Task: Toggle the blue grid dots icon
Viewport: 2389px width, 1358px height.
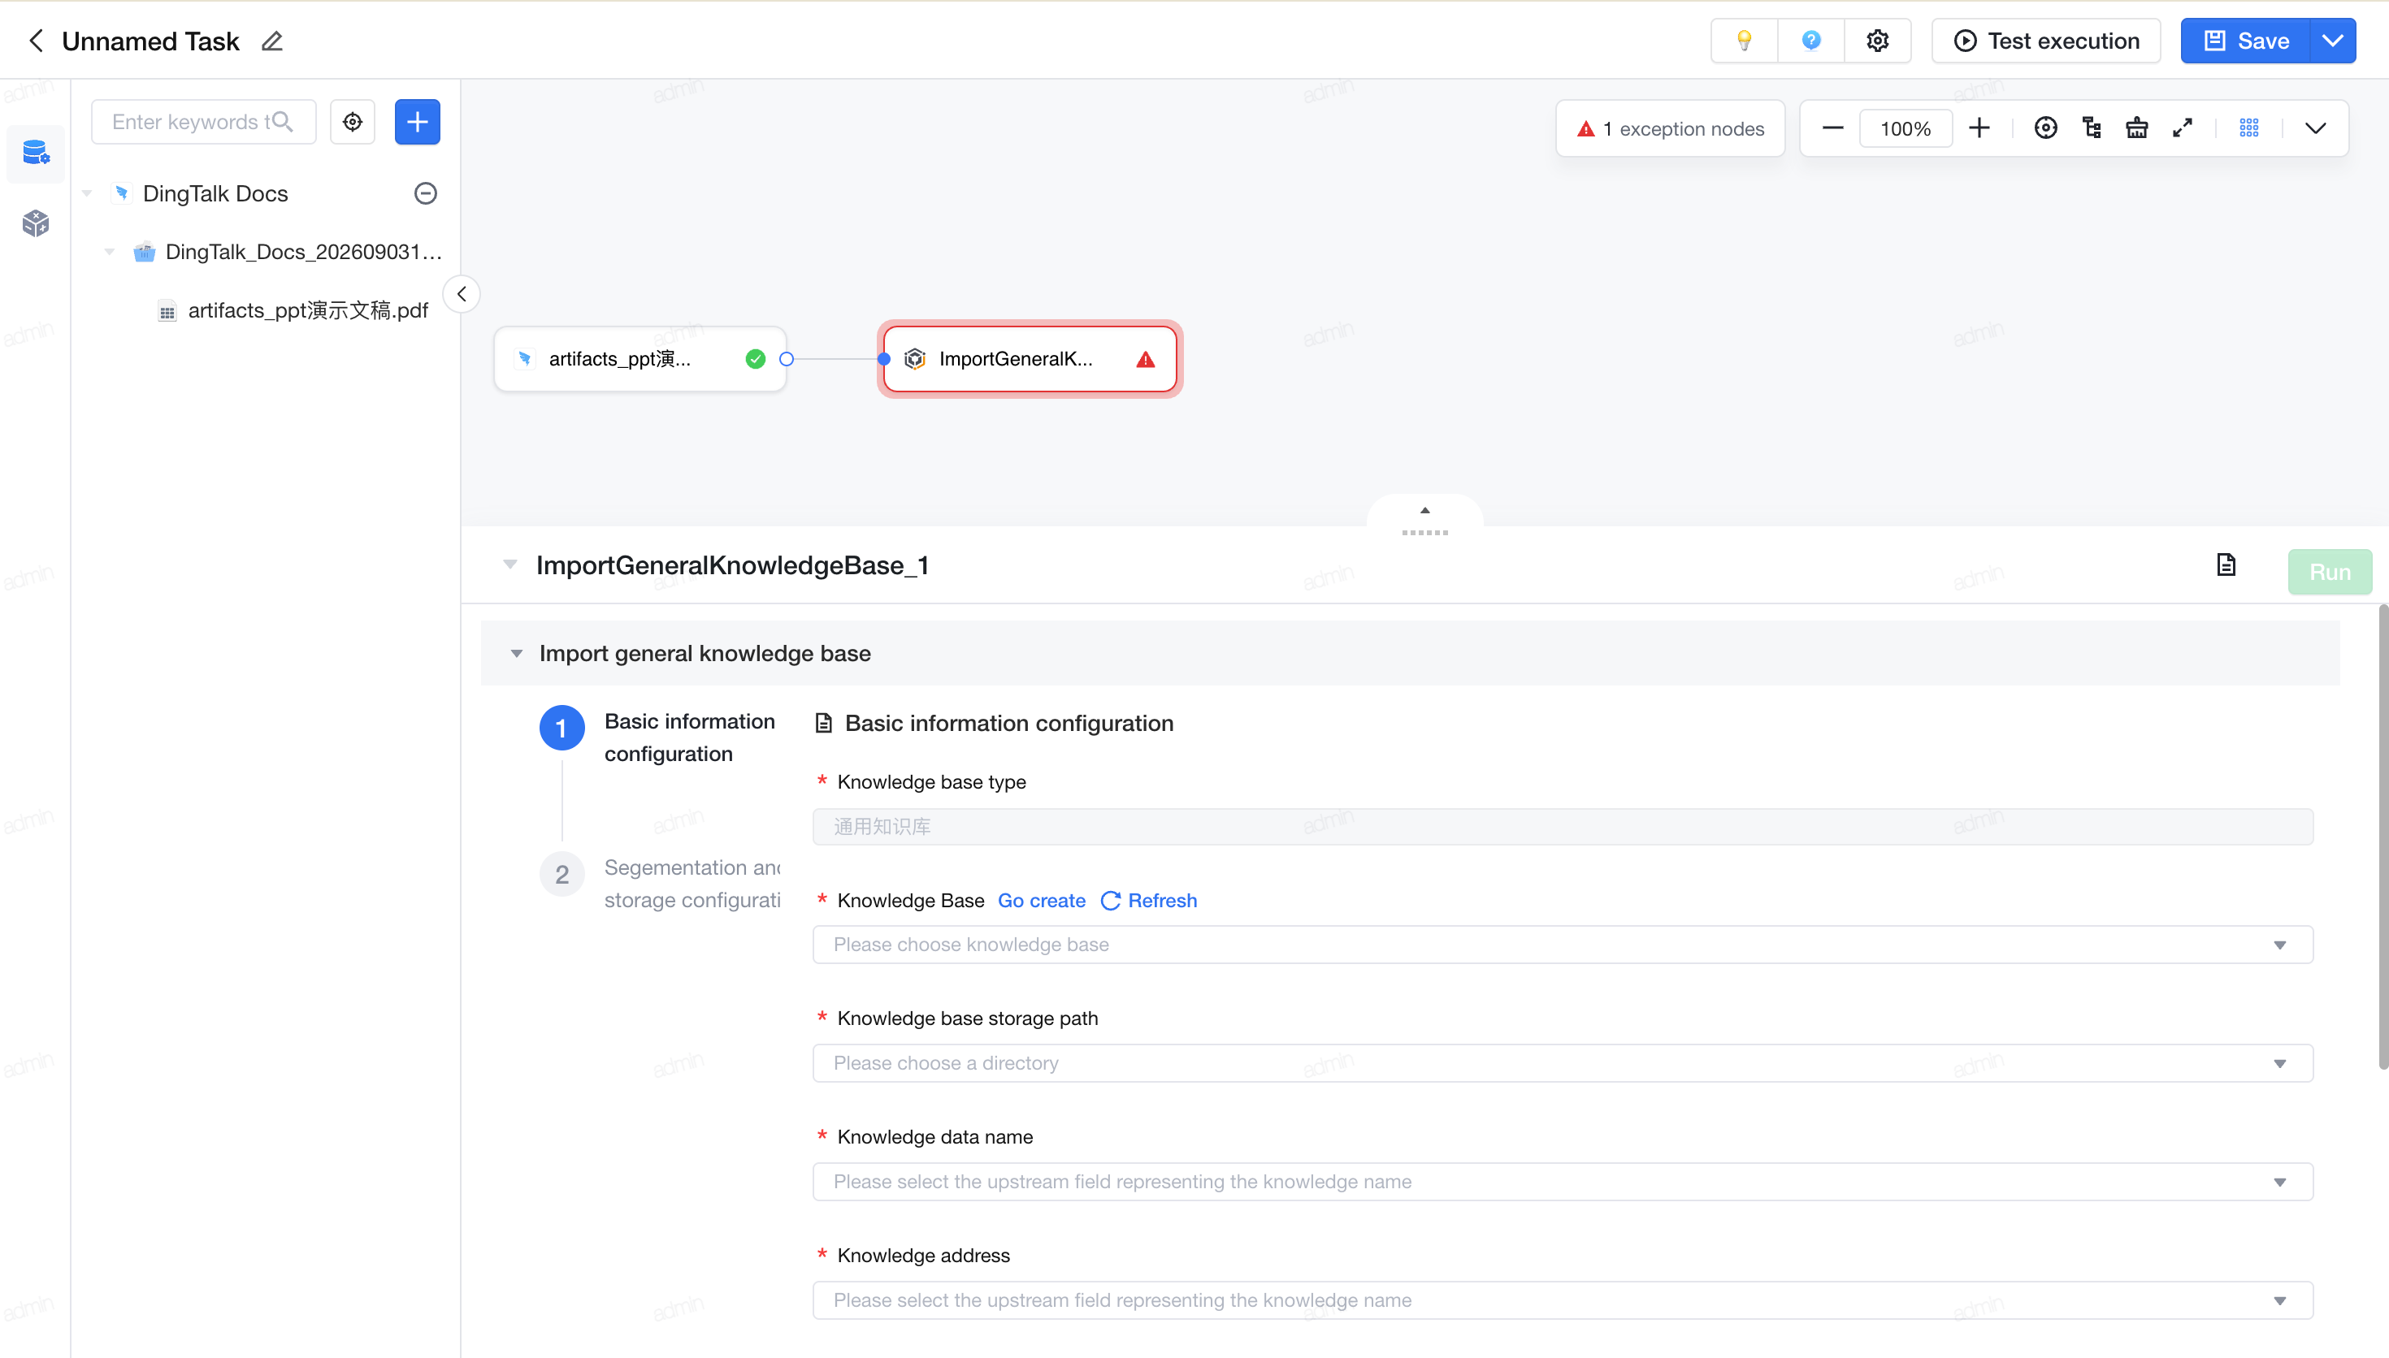Action: tap(2249, 128)
